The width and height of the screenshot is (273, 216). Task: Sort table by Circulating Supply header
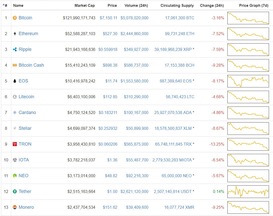177,6
